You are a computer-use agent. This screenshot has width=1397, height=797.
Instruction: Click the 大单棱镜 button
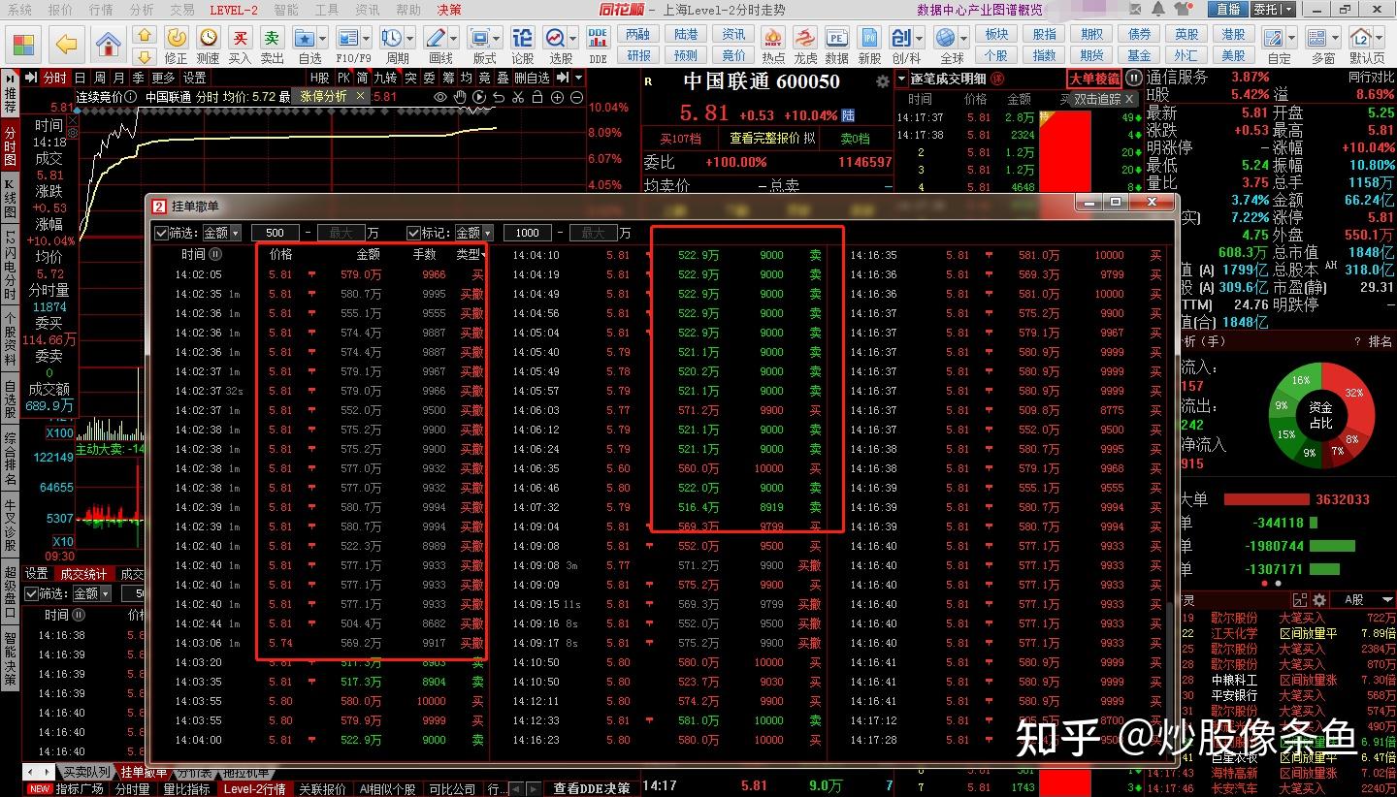coord(1094,79)
